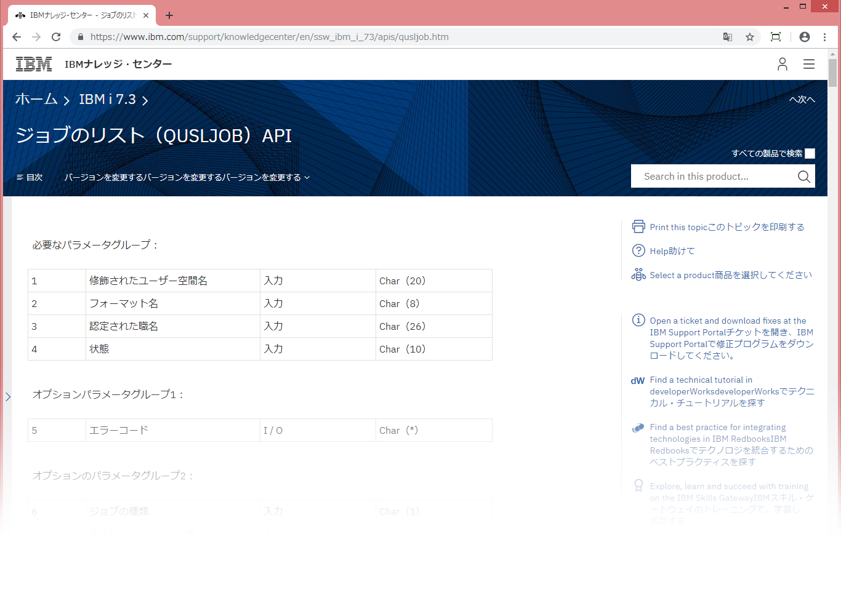This screenshot has width=841, height=595.
Task: Reload the page with the refresh icon
Action: click(x=56, y=37)
